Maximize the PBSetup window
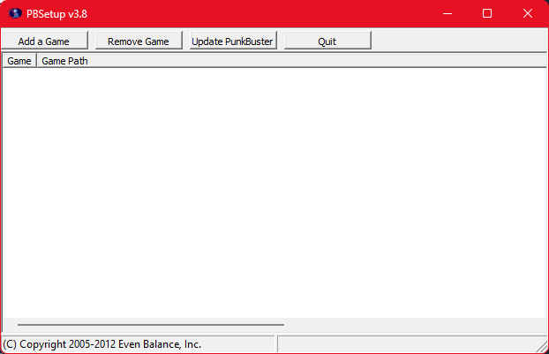 tap(487, 13)
